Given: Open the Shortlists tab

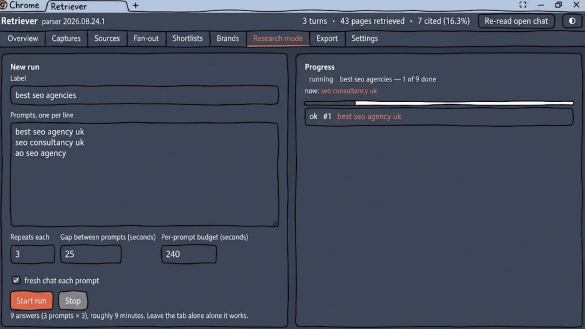Looking at the screenshot, I should [188, 38].
